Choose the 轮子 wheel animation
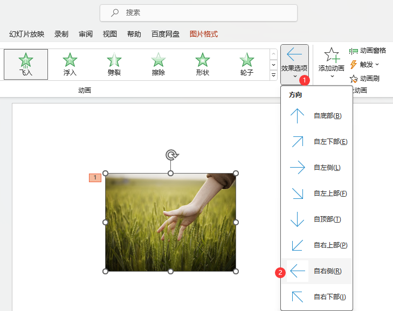The width and height of the screenshot is (393, 311). point(246,64)
